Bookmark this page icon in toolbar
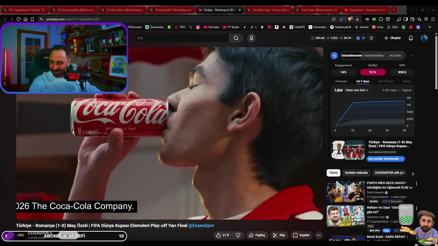Image resolution: width=438 pixels, height=246 pixels. point(32,19)
